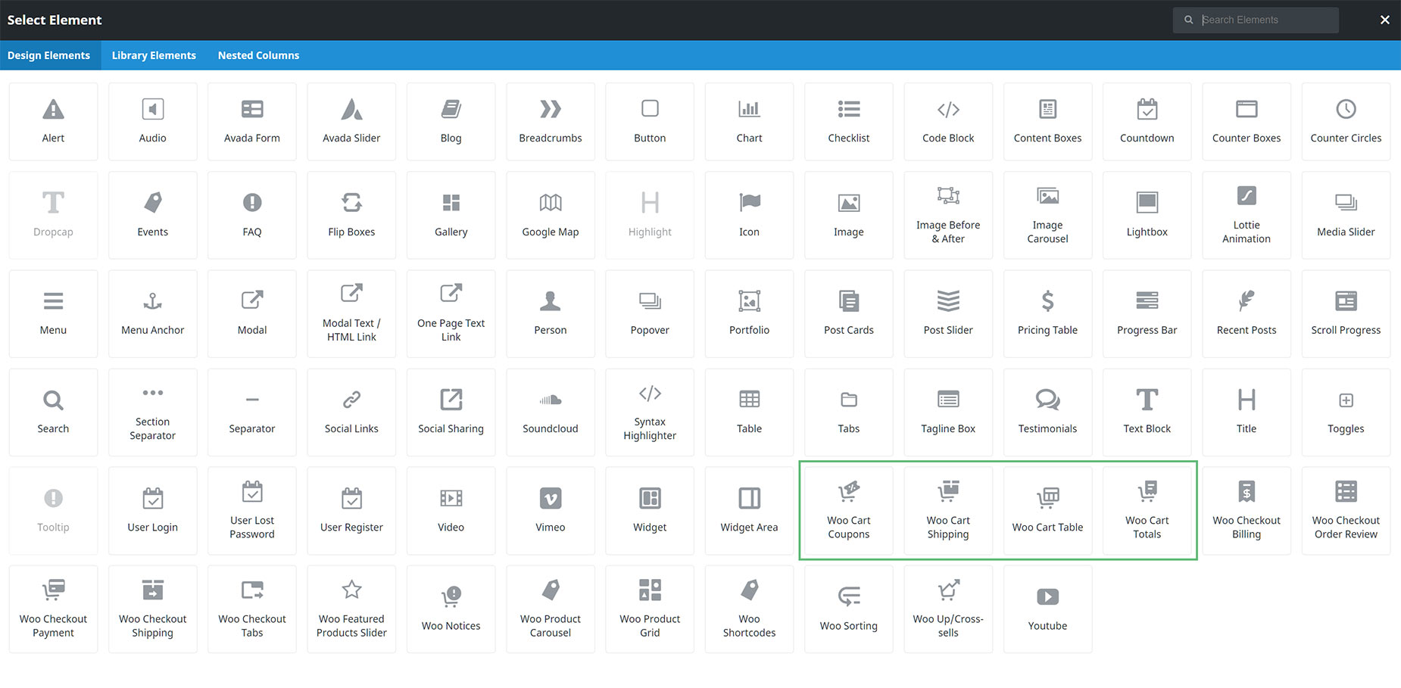Pick the Button element
The image size is (1401, 688).
[650, 121]
